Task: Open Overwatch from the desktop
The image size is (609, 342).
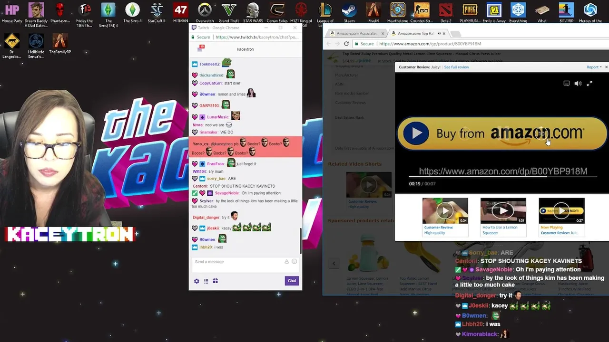Action: (x=205, y=12)
